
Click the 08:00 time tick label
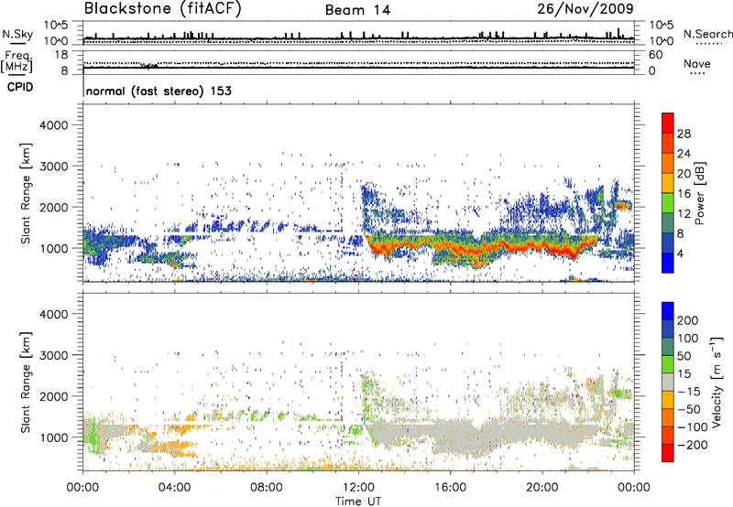tap(267, 488)
